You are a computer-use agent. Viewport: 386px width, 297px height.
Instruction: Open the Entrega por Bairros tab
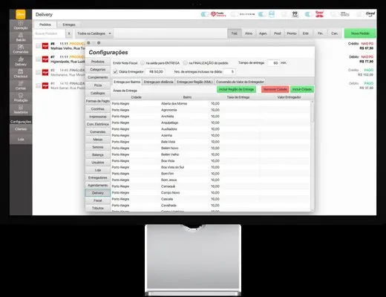(x=127, y=82)
